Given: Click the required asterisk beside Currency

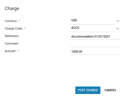Looking at the screenshot, I should click(x=20, y=21).
